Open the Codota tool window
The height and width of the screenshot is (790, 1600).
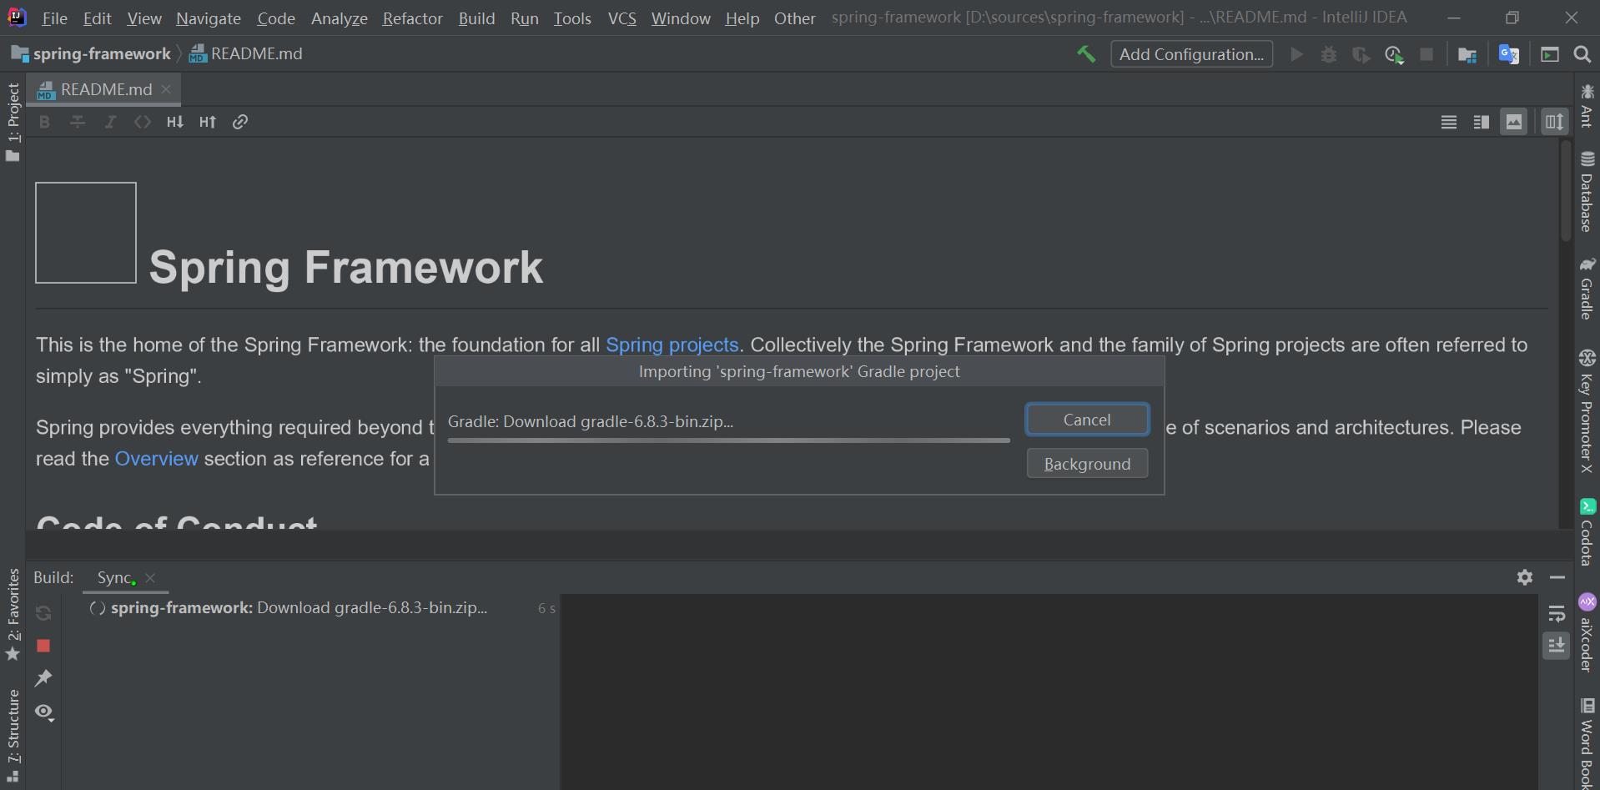(x=1587, y=531)
